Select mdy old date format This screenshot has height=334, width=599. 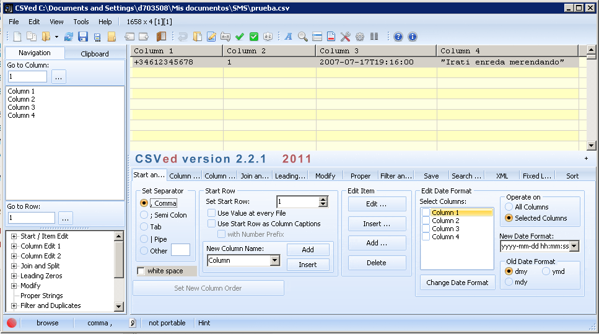(509, 282)
